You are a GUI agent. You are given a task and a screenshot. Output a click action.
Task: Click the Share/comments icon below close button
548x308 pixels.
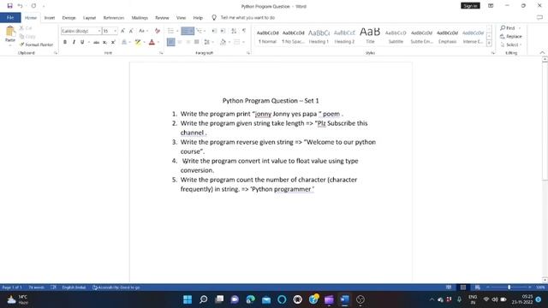pyautogui.click(x=539, y=17)
